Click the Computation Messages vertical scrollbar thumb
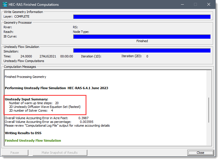The image size is (220, 161). (209, 110)
